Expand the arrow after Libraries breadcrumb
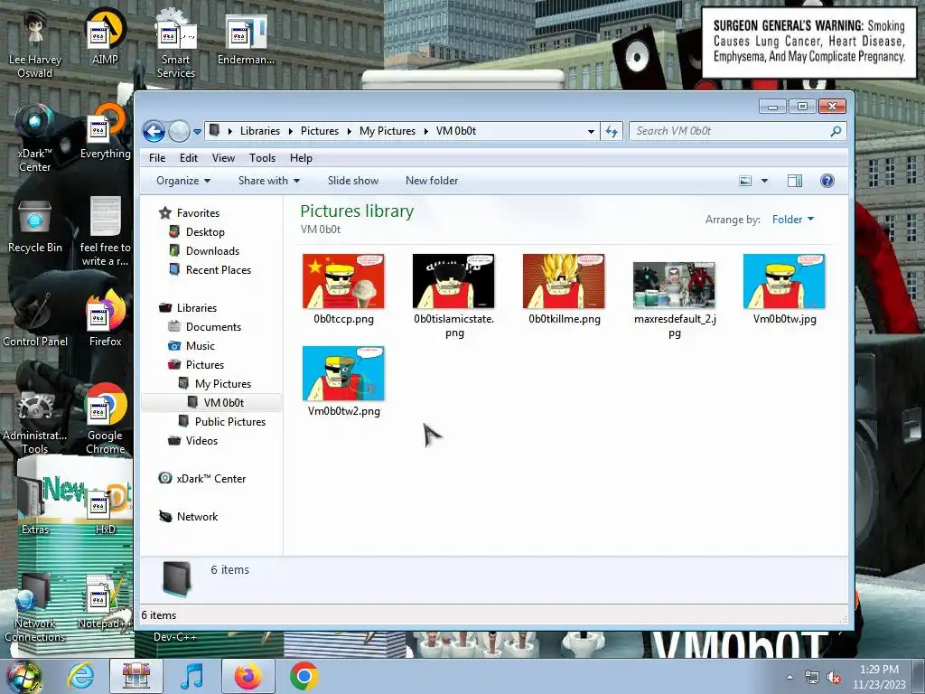This screenshot has height=694, width=925. click(x=290, y=131)
